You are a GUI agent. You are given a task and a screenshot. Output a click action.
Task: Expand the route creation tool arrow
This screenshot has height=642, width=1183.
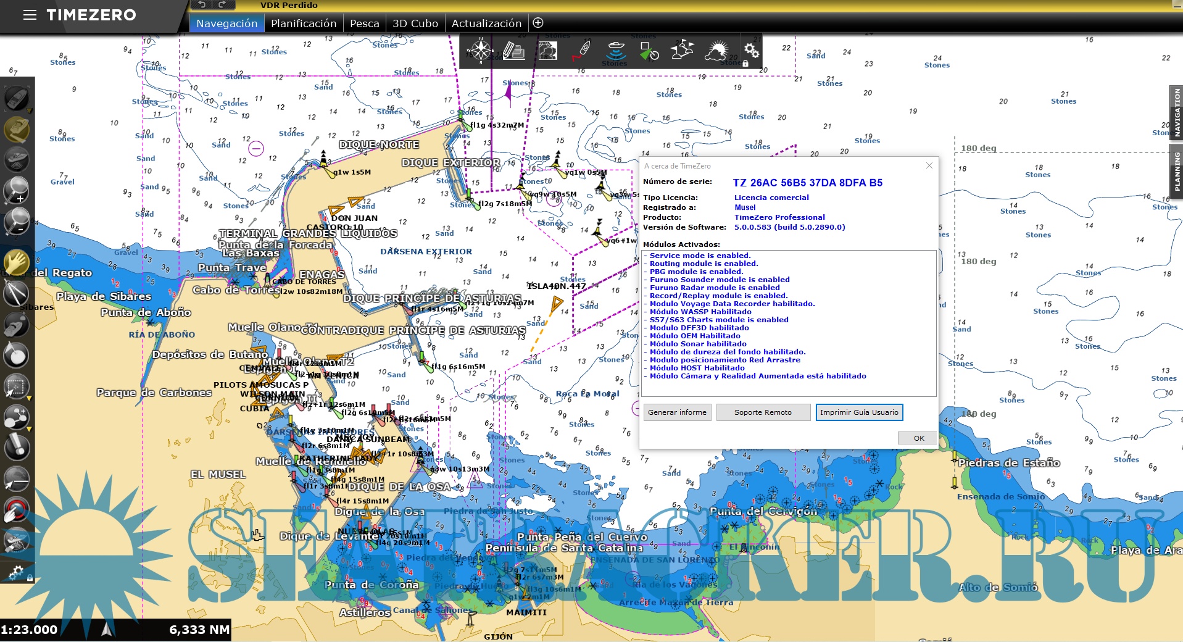[29, 428]
